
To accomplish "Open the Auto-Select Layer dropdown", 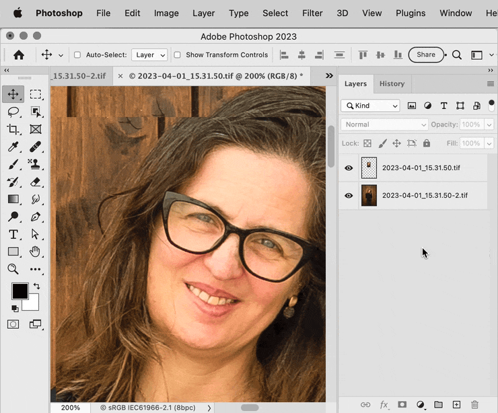I will click(149, 55).
